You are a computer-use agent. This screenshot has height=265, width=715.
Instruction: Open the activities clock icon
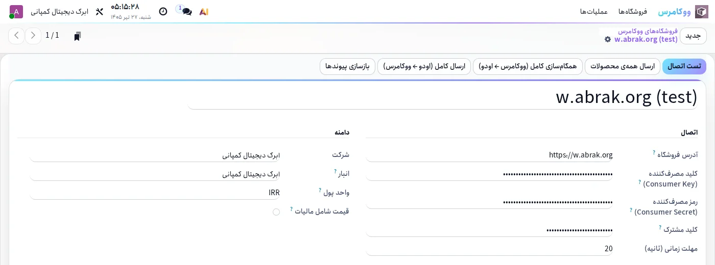[163, 11]
